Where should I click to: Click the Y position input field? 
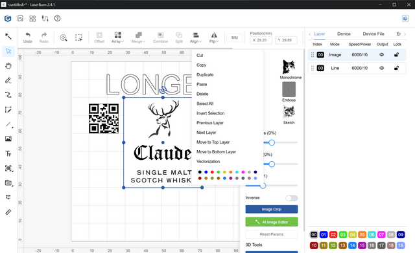pos(286,40)
